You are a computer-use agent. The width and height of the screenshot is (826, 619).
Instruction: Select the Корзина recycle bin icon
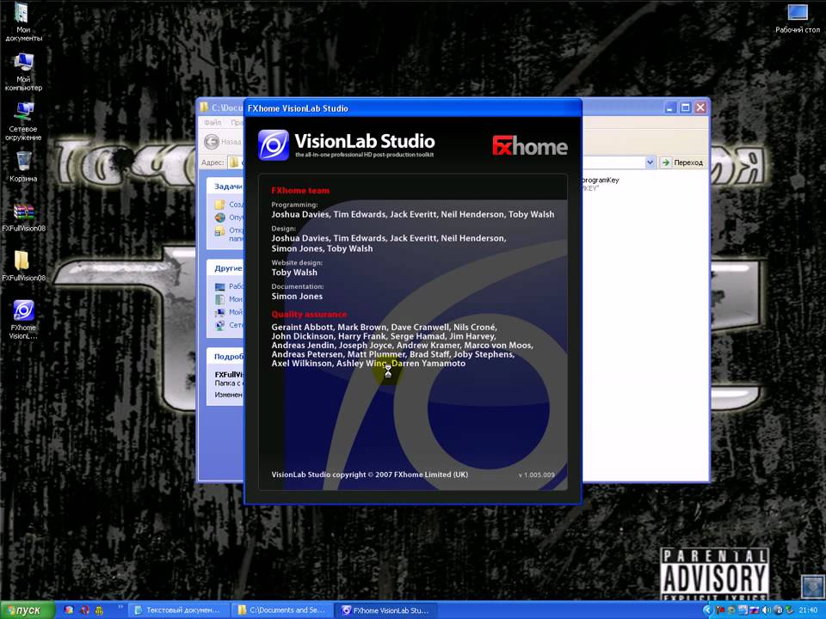[23, 166]
